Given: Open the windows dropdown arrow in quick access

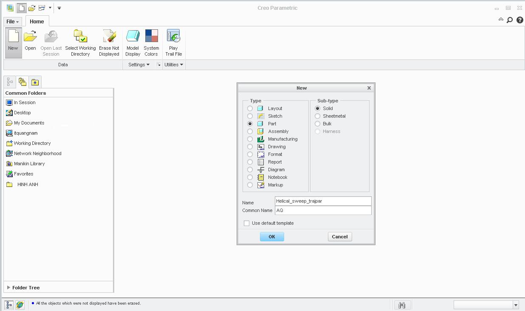Looking at the screenshot, I should 50,8.
